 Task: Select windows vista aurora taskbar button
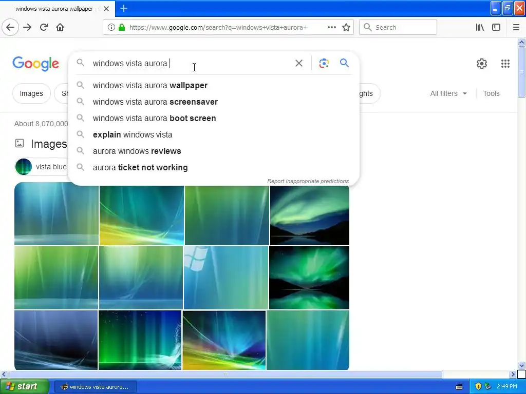pyautogui.click(x=95, y=387)
